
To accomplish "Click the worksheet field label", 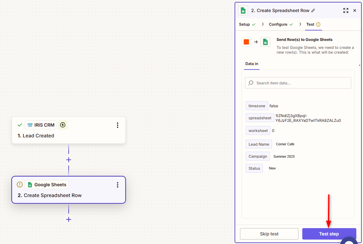I will 258,130.
